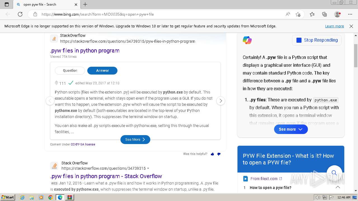Screen dimensions: 358x201
Task: Click the 'PYW File Extension' card heading
Action: 288,159
